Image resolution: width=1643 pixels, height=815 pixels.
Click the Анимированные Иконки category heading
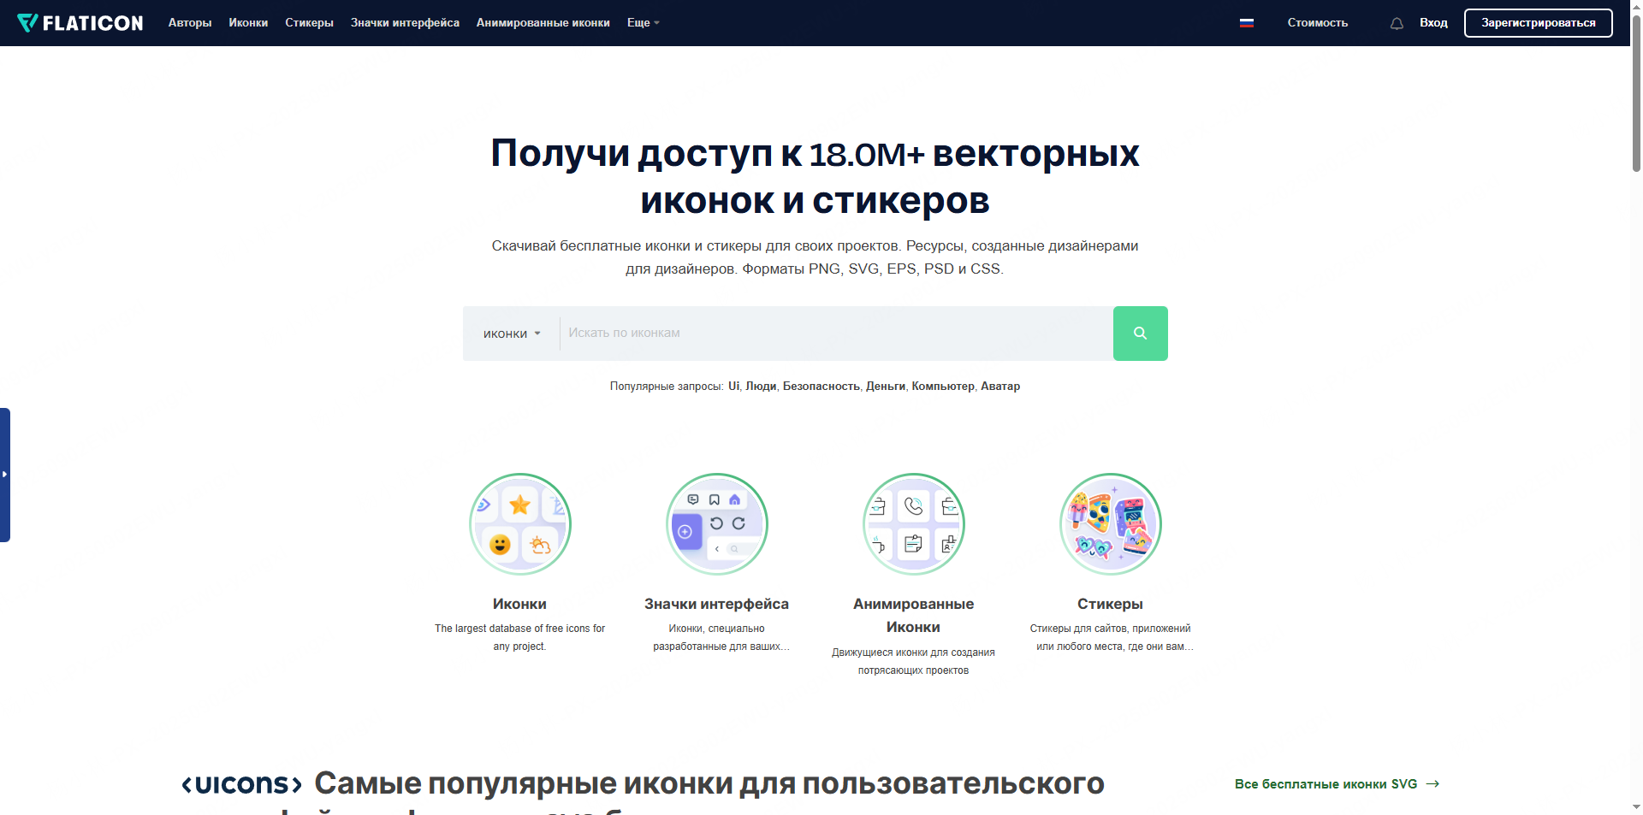coord(913,616)
